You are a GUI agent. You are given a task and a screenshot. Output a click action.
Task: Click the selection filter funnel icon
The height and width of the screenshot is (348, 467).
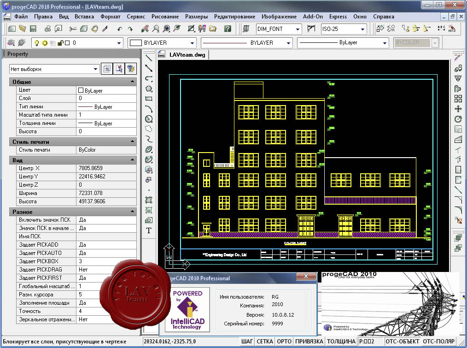pos(131,69)
